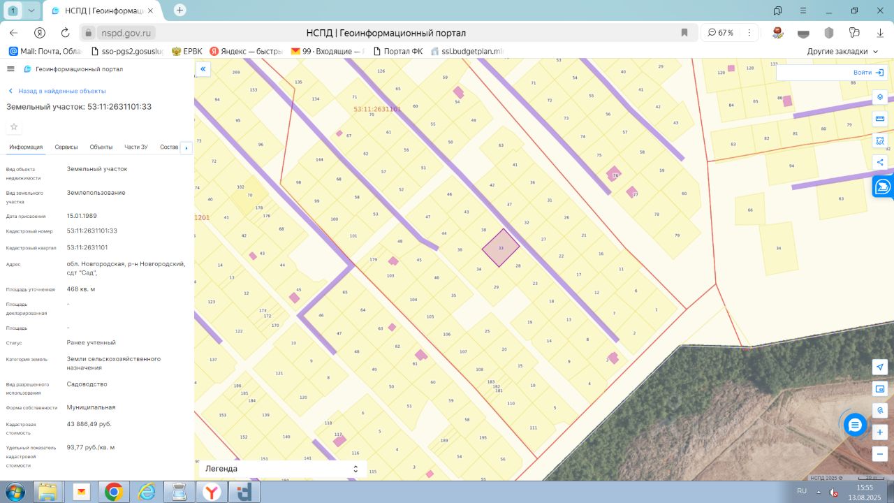This screenshot has width=894, height=503.
Task: Open the sso-pgs2.gosuslugi bookmark
Action: 127,51
